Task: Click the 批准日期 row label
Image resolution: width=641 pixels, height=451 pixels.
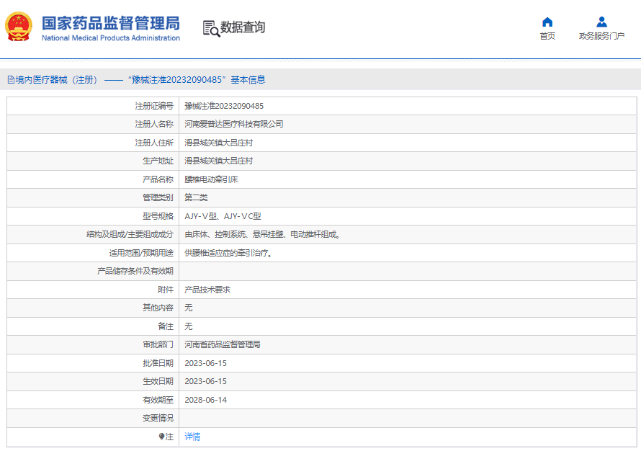Action: pyautogui.click(x=158, y=363)
